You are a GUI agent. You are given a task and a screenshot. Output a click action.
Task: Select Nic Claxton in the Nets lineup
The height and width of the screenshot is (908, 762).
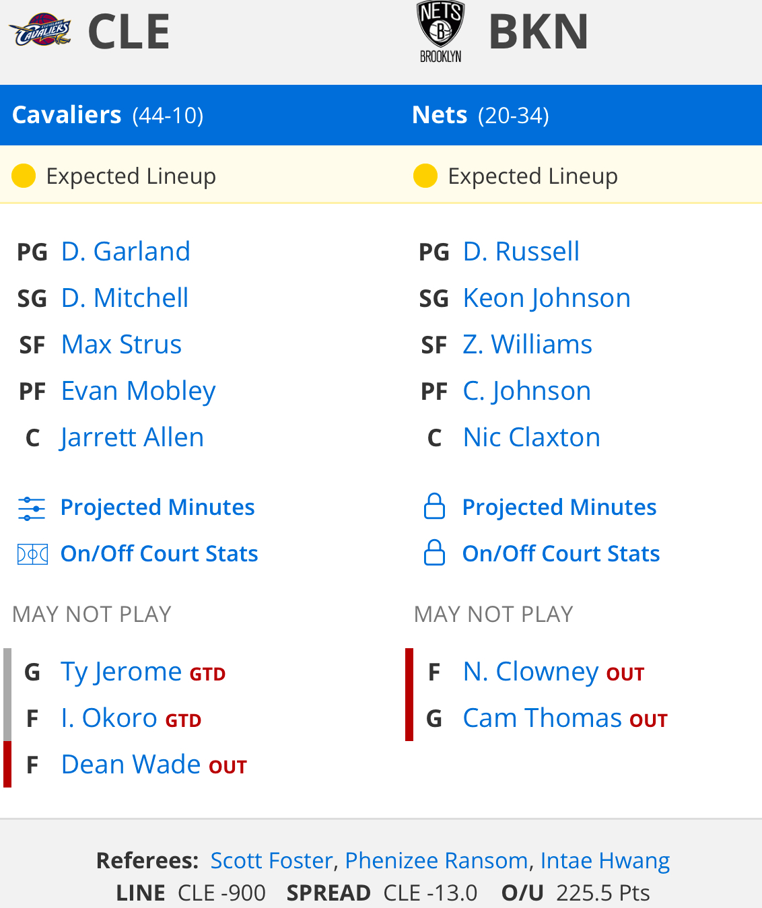(531, 438)
